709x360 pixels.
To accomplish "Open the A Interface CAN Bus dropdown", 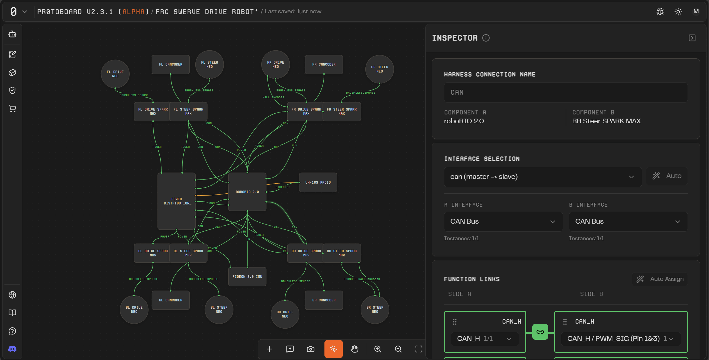I will coord(503,221).
